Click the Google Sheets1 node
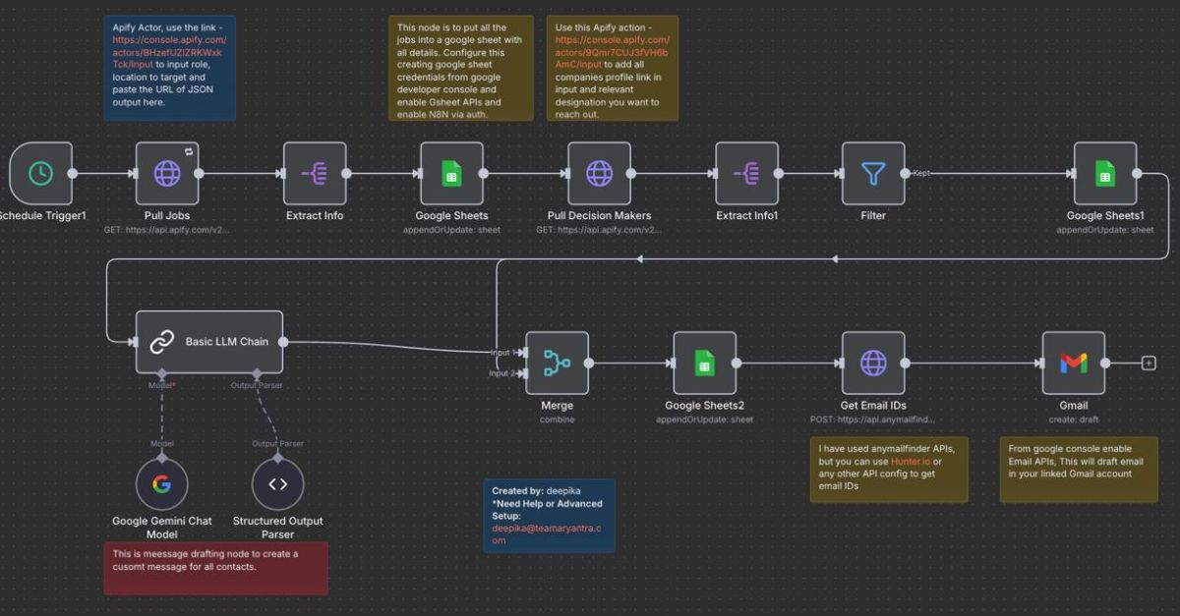Image resolution: width=1180 pixels, height=616 pixels. [1104, 174]
